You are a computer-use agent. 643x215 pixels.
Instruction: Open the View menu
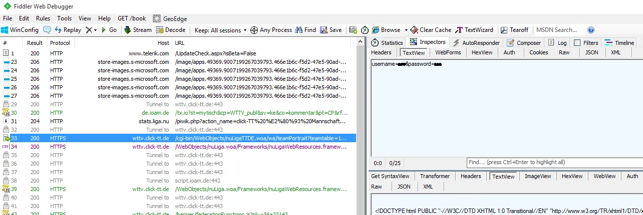(x=85, y=18)
